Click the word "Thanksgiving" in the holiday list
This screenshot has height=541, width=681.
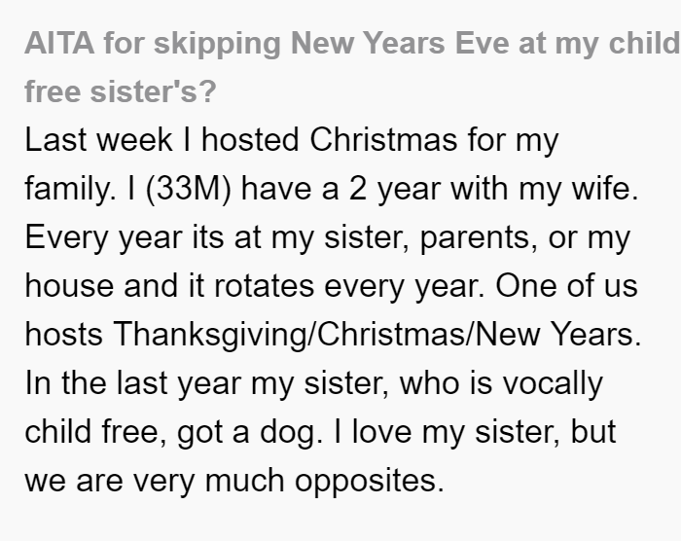point(210,335)
